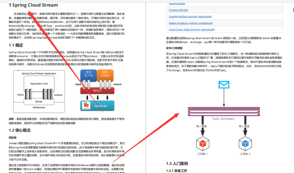Click the heading 1.2 核心概念

click(20, 130)
